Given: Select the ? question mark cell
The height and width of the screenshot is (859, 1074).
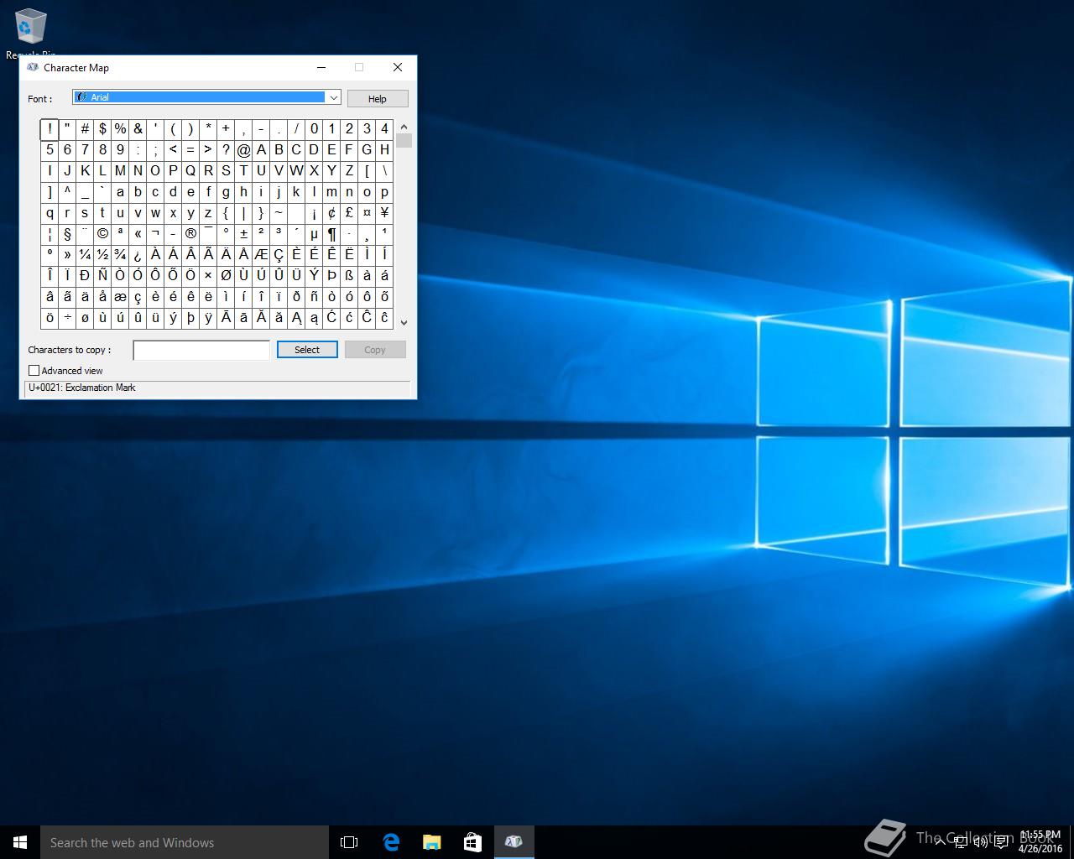Looking at the screenshot, I should (226, 149).
